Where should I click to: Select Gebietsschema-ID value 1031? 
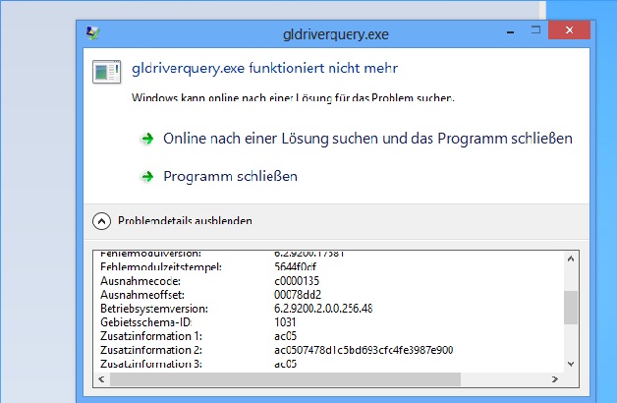(285, 322)
